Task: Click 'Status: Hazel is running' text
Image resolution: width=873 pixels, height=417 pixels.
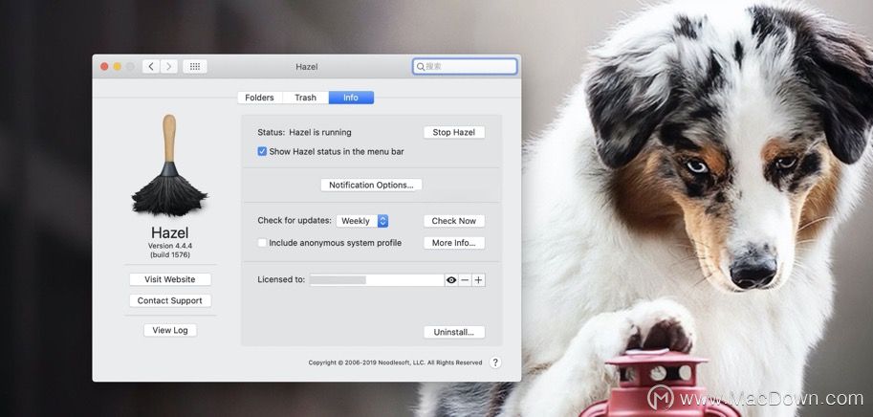Action: [x=304, y=133]
